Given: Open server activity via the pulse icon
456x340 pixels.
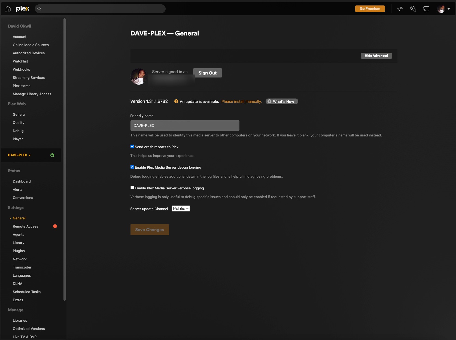Looking at the screenshot, I should [400, 9].
